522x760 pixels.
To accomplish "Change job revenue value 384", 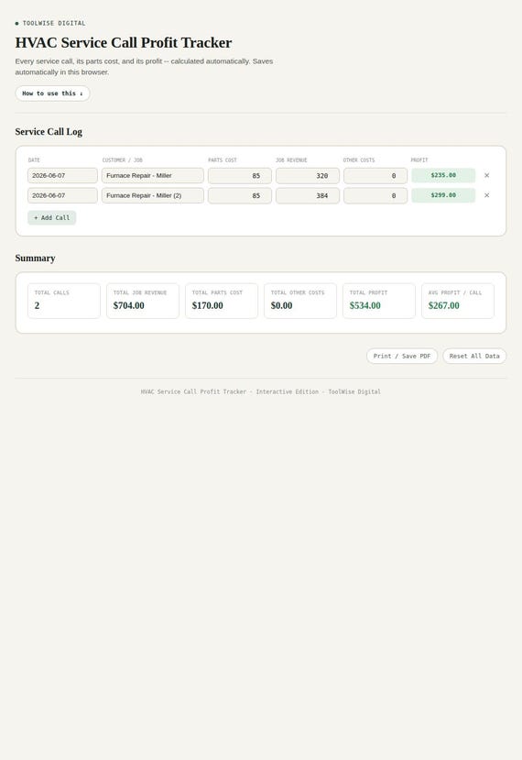I will (308, 195).
